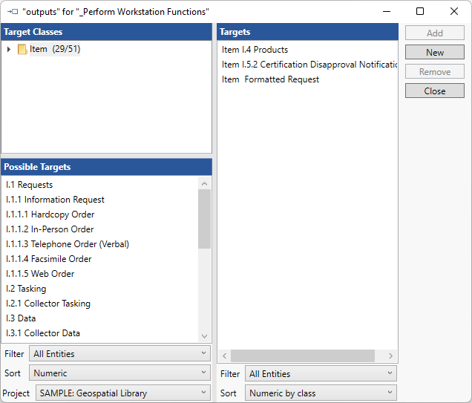472x403 pixels.
Task: Open the Targets Filter dropdown
Action: click(x=321, y=374)
